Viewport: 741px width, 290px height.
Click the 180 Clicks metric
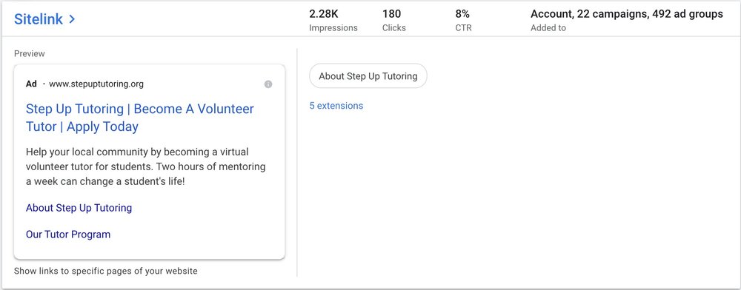394,20
